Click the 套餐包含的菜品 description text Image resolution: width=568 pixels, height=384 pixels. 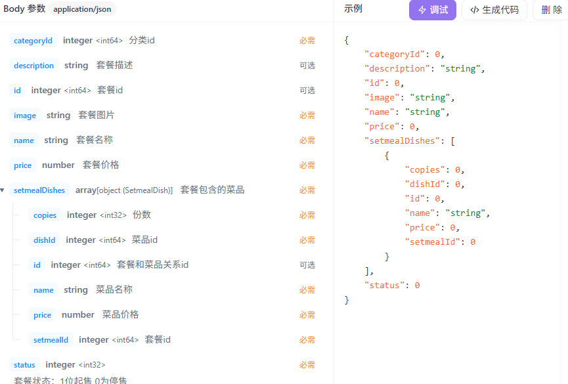pyautogui.click(x=212, y=190)
